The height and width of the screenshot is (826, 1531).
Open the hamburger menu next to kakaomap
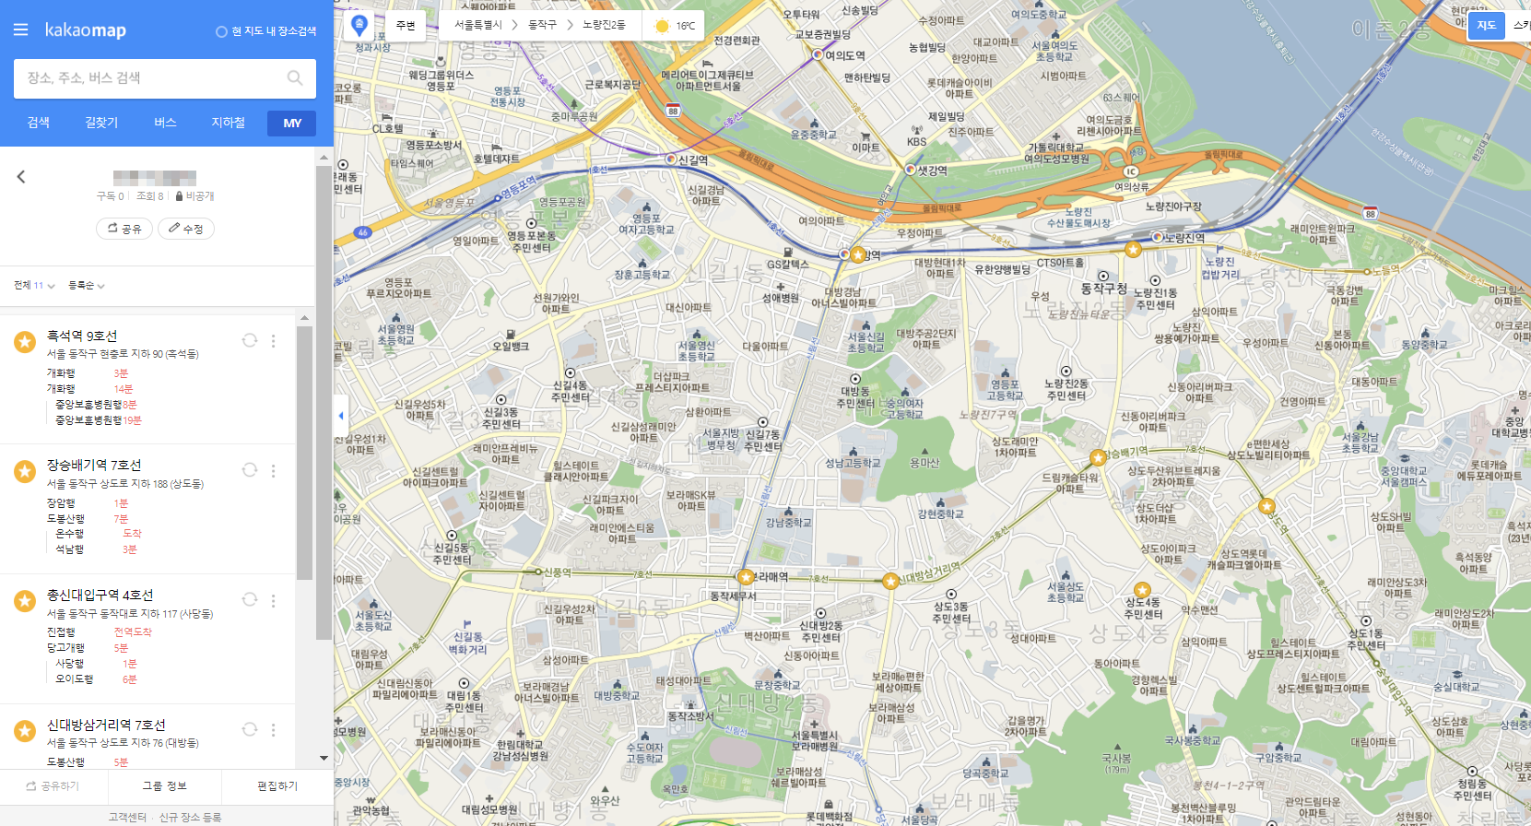[x=20, y=30]
